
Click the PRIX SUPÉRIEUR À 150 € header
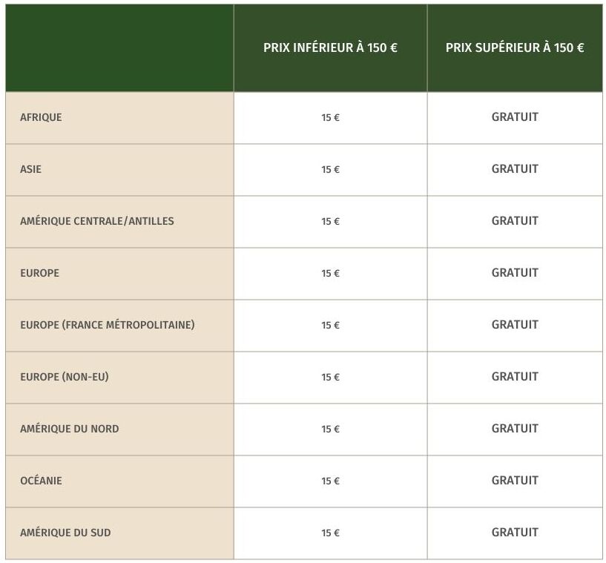click(x=515, y=47)
